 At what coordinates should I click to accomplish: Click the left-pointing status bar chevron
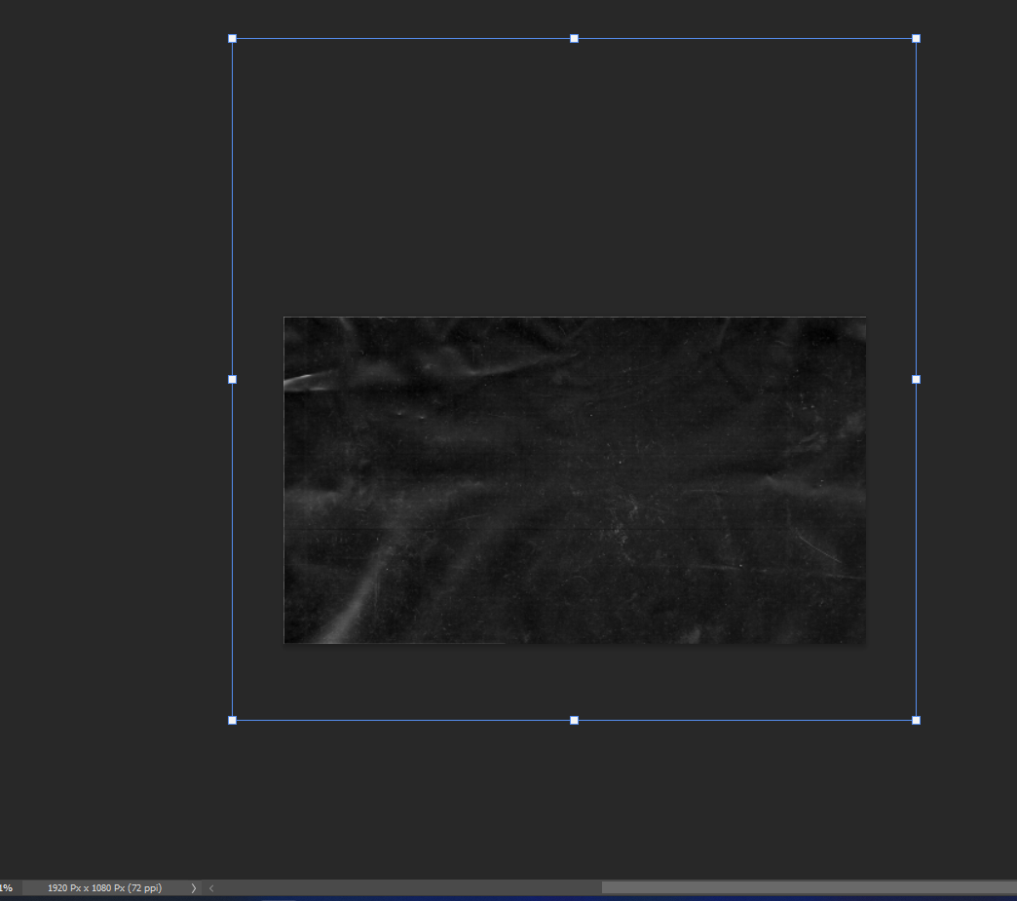(x=210, y=887)
